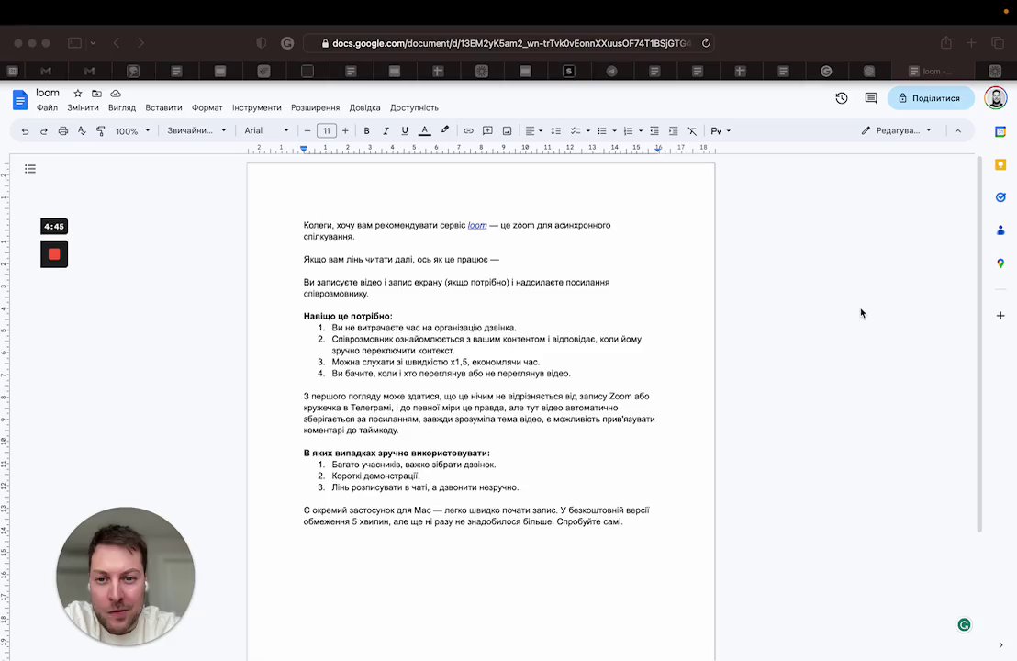The height and width of the screenshot is (661, 1017).
Task: Open Google Keep in side panel
Action: (x=1000, y=164)
